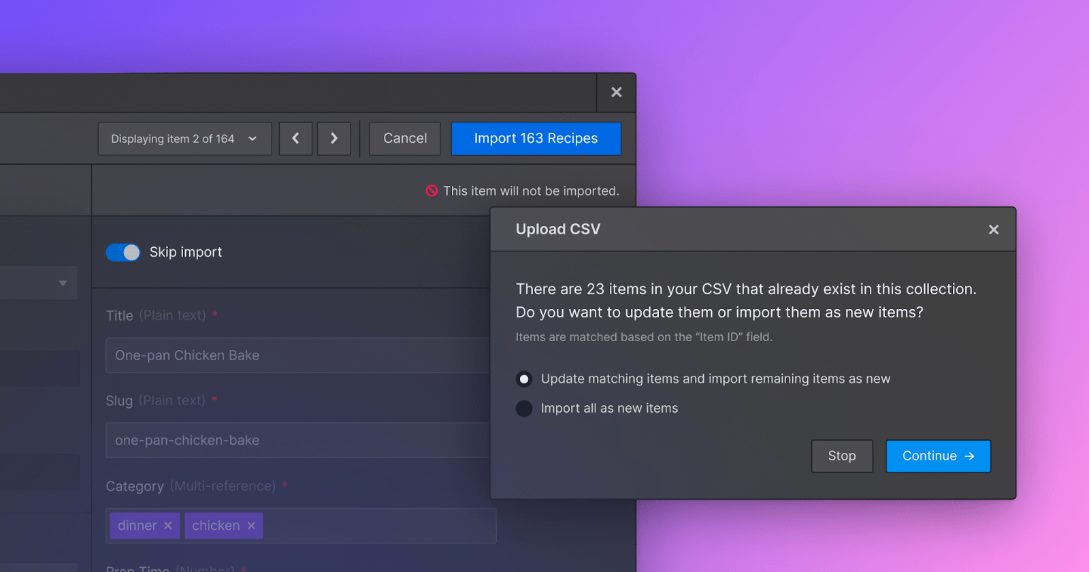
Task: Remove the chicken category tag
Action: [251, 526]
